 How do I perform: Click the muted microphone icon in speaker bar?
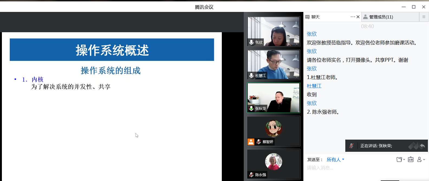pos(351,146)
